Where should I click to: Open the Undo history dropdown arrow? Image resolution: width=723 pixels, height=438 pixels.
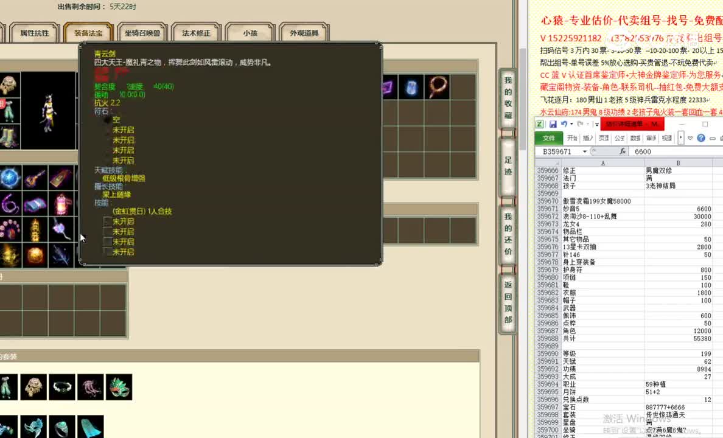coord(571,123)
